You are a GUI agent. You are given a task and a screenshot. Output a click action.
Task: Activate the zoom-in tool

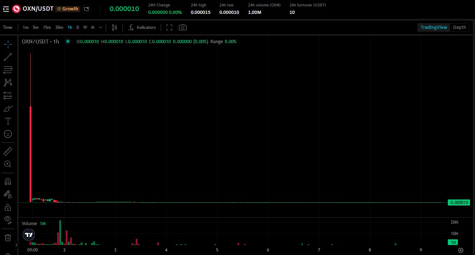(x=8, y=164)
